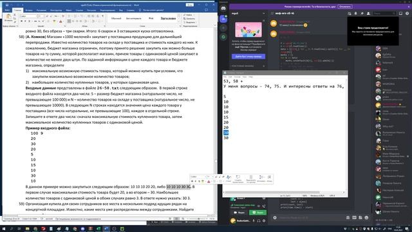Switch to the Конструктор ribbon tab
This screenshot has height=232, width=412.
coord(56,10)
